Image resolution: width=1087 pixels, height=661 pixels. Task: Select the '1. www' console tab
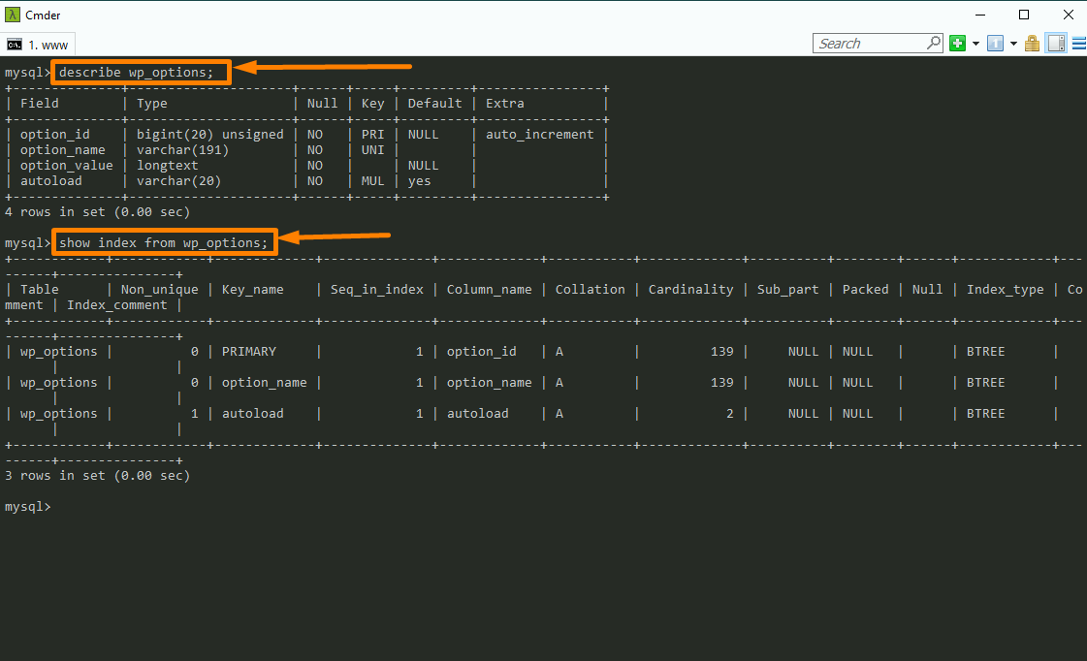pos(38,45)
